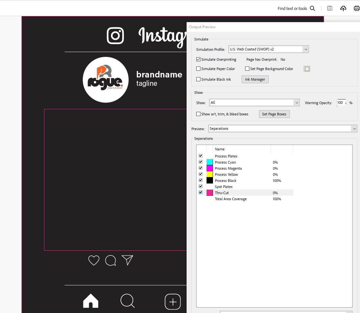Image resolution: width=360 pixels, height=313 pixels.
Task: Click the page background color swatch
Action: (x=307, y=69)
